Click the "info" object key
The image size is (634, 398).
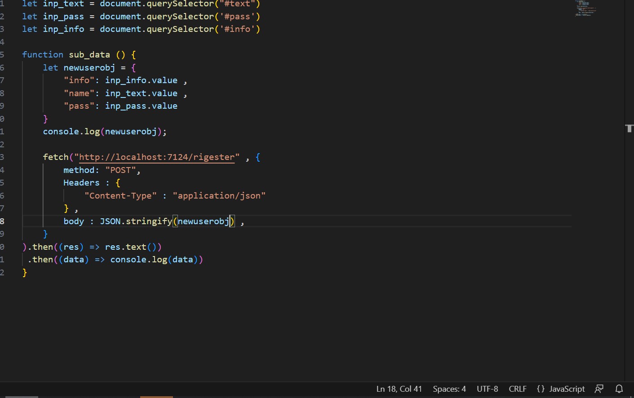coord(79,80)
